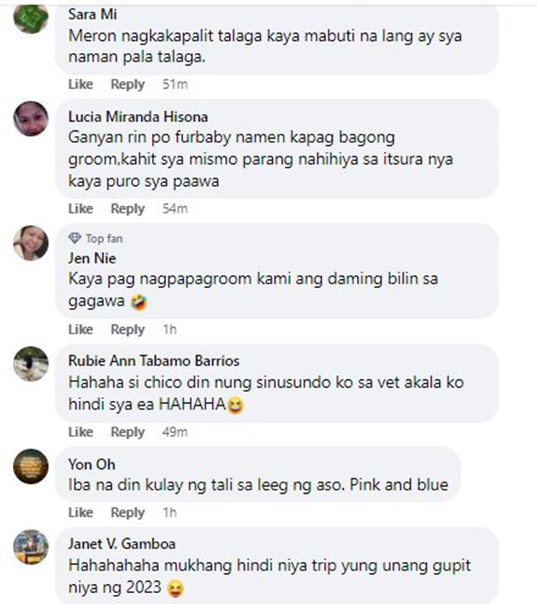The width and height of the screenshot is (537, 604).
Task: Like Yon Oh's comment
Action: [x=81, y=512]
